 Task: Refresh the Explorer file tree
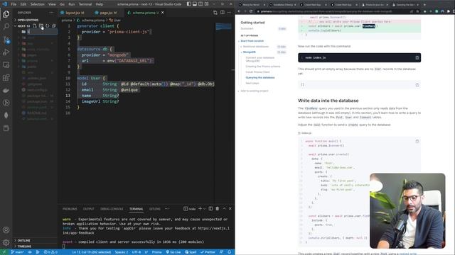coord(48,25)
